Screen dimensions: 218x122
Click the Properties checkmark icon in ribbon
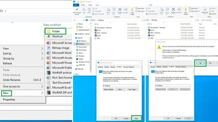tap(205, 9)
